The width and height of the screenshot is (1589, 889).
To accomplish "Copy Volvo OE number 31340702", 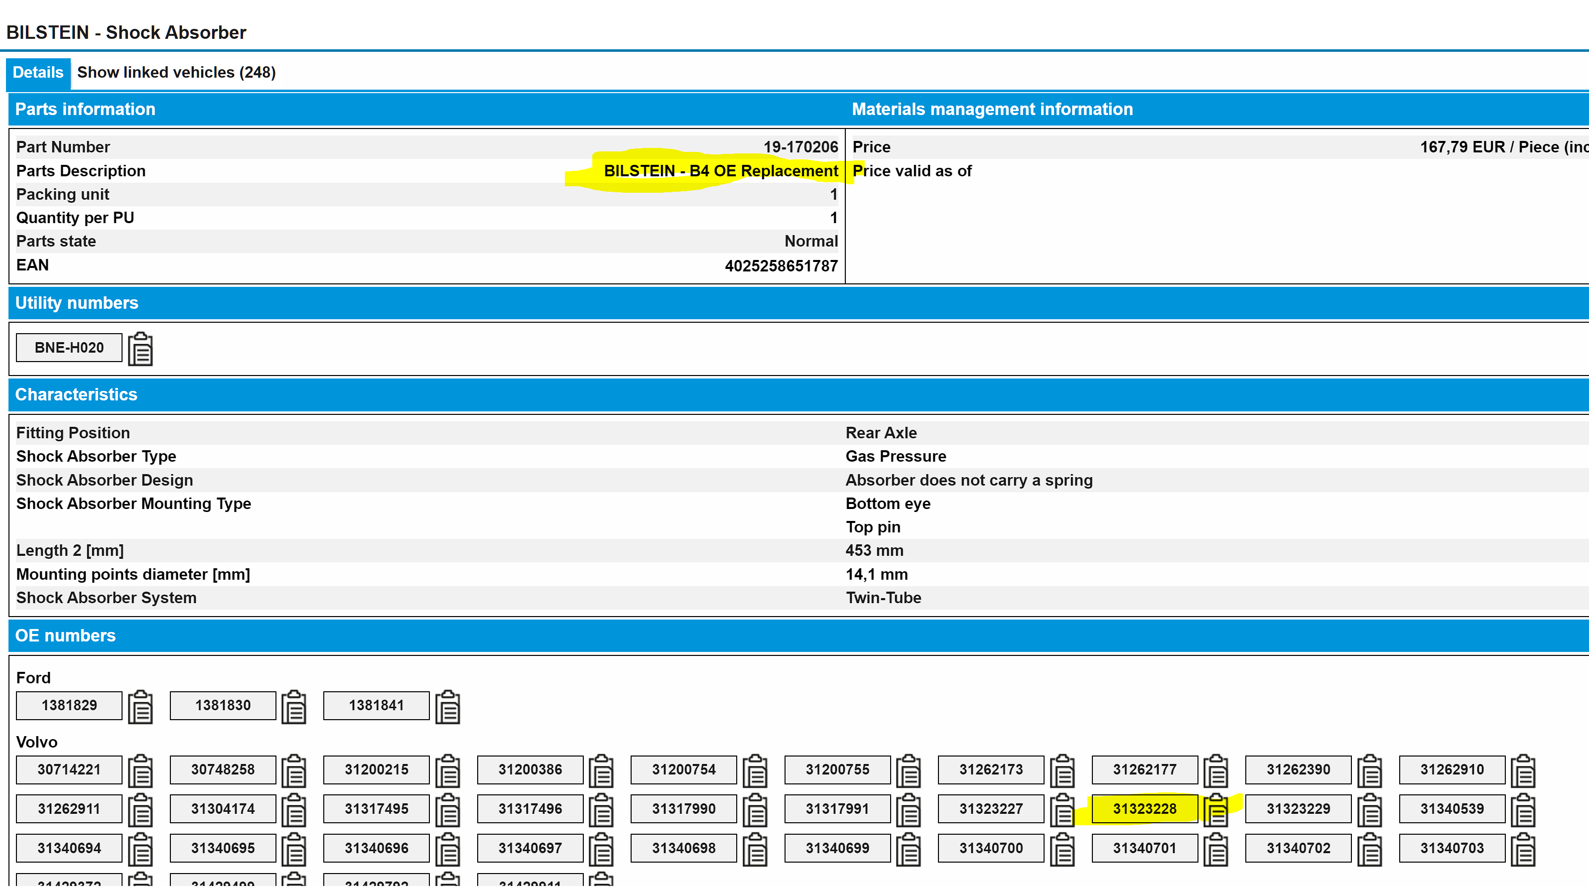I will [1370, 850].
